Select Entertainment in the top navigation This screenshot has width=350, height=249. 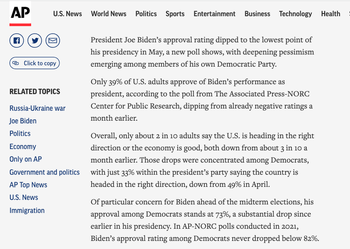click(215, 14)
